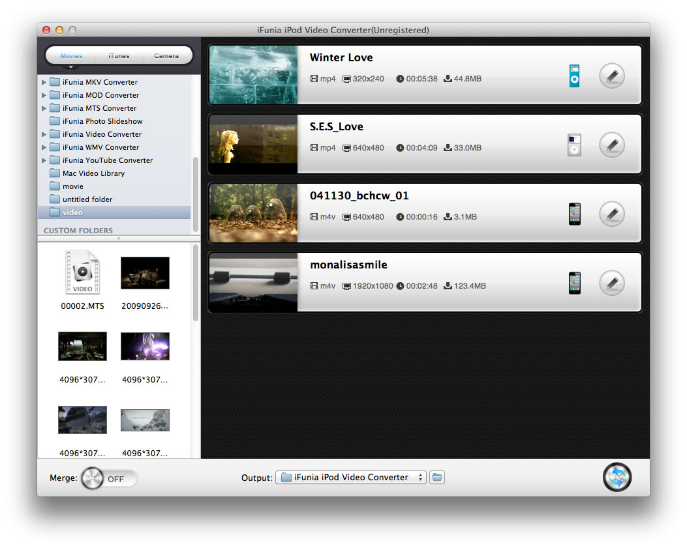The image size is (687, 548).
Task: Click the iPod nano device icon for Winter Love
Action: [x=574, y=76]
